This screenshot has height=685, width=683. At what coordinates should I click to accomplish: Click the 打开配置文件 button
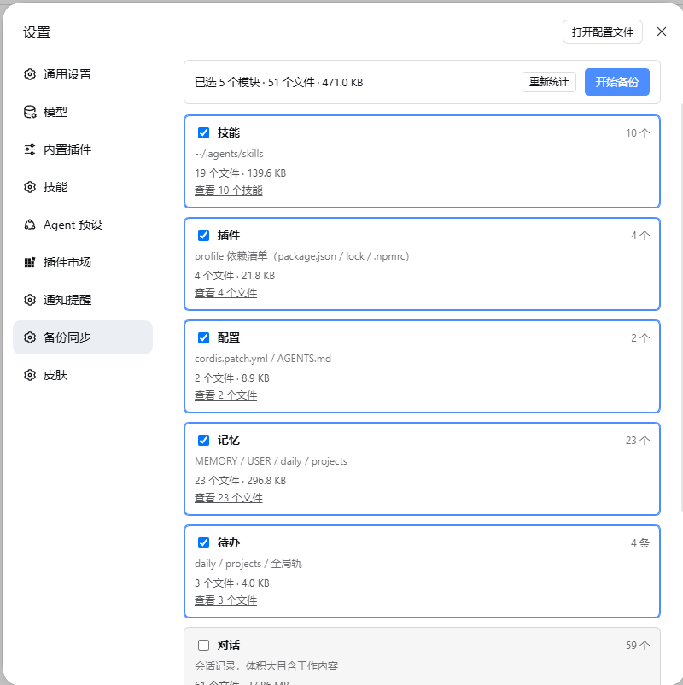pyautogui.click(x=602, y=32)
